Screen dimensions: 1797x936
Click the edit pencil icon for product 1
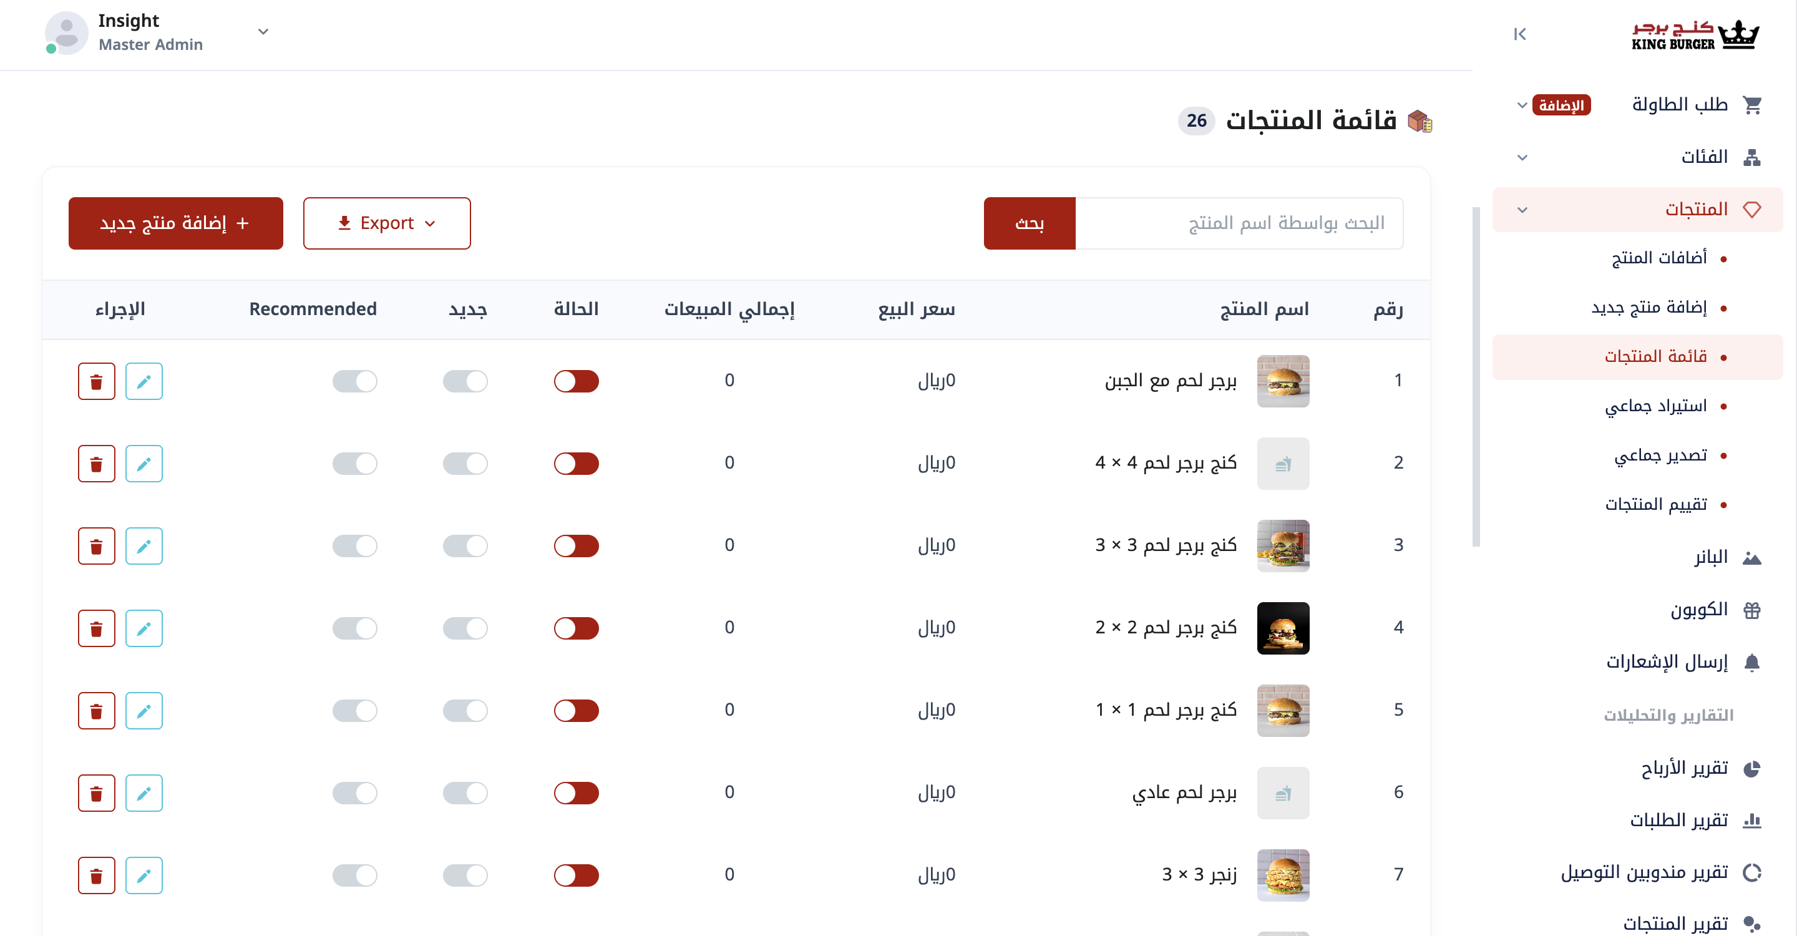point(144,381)
